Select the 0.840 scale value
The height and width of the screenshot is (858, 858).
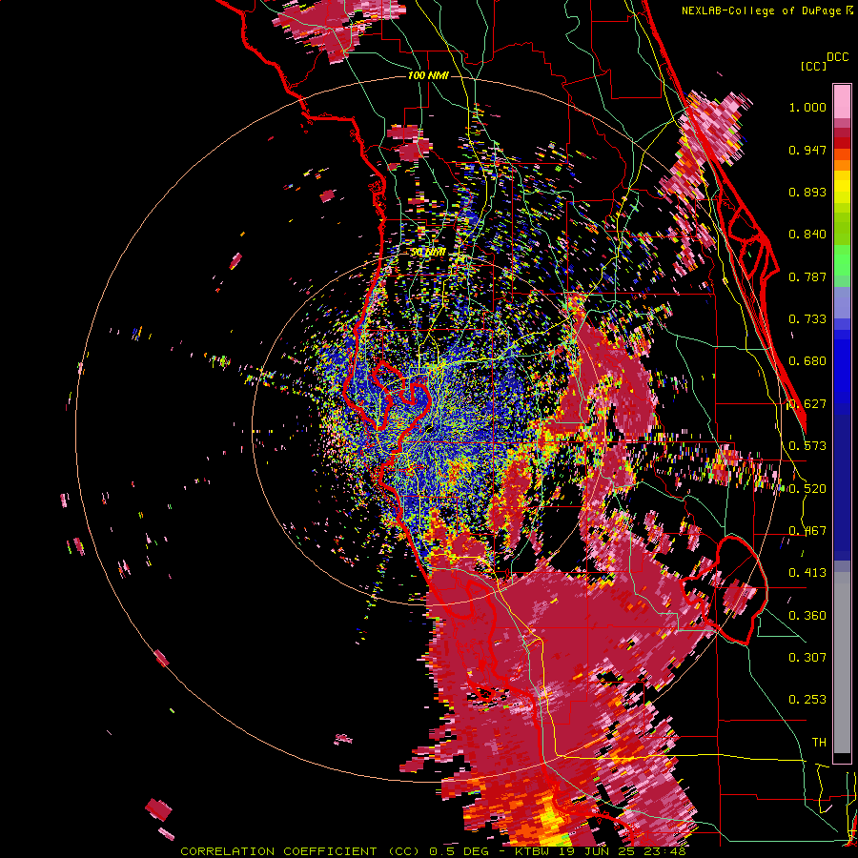pyautogui.click(x=807, y=235)
